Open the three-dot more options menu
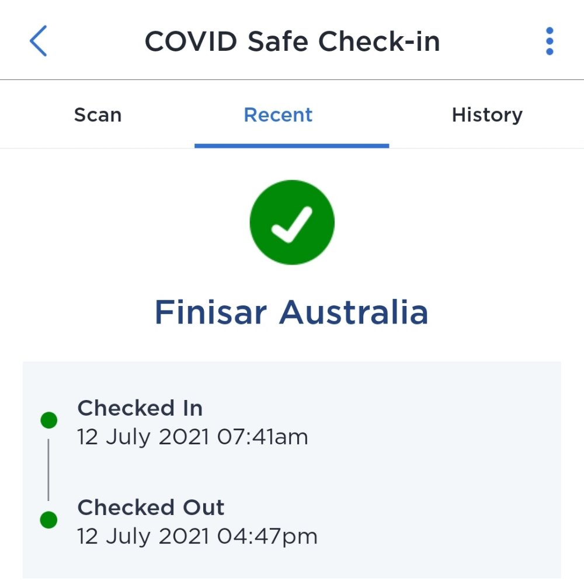The image size is (584, 581). pyautogui.click(x=549, y=41)
